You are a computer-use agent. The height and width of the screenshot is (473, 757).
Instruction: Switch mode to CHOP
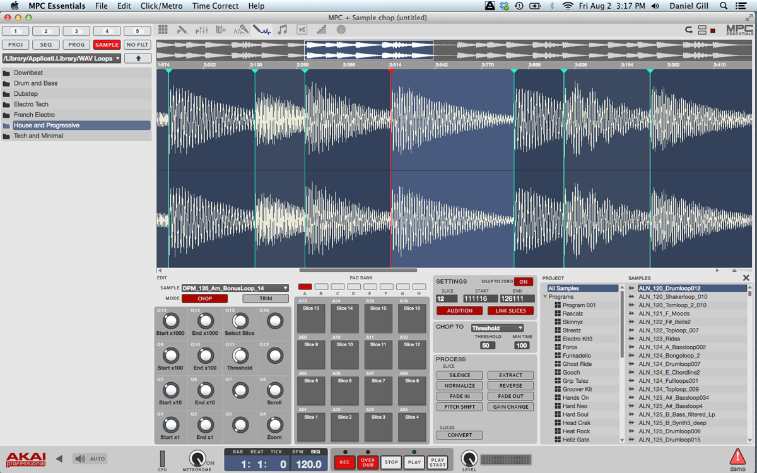pos(205,299)
